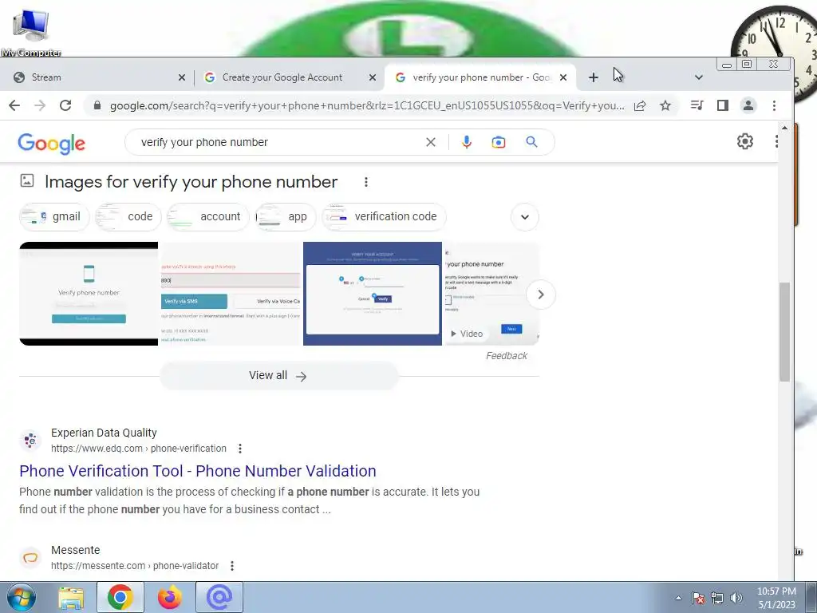
Task: Click the page vertical scrollbar thumb
Action: 785,332
